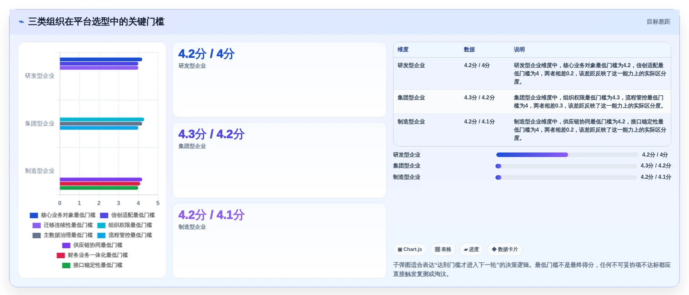Click the 子弹图适合表达 footnote paragraph
689x295 pixels.
(x=532, y=270)
